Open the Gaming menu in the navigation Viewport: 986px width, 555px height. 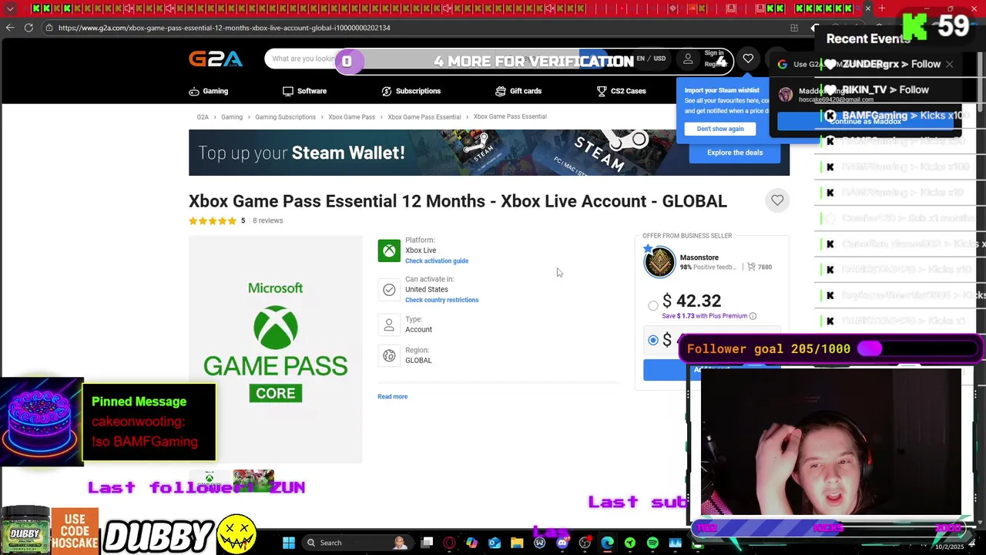(209, 91)
